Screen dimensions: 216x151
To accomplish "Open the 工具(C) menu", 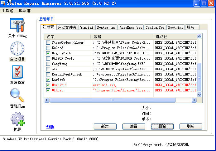I will coord(8,11).
